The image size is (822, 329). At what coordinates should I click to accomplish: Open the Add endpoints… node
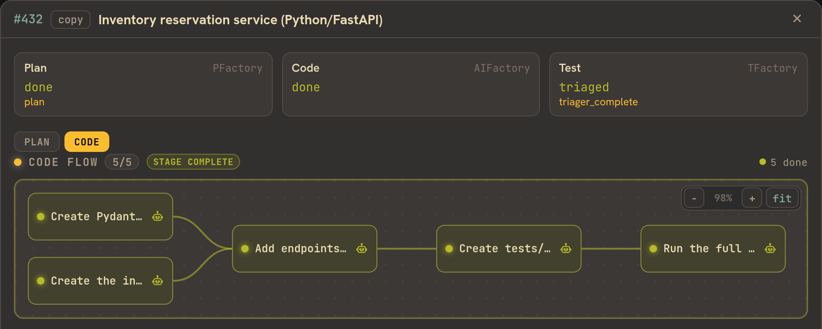click(305, 249)
